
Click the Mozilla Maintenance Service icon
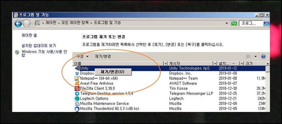click(x=77, y=103)
